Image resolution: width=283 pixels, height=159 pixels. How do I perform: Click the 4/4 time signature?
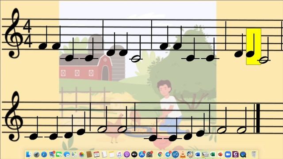coord(27,34)
